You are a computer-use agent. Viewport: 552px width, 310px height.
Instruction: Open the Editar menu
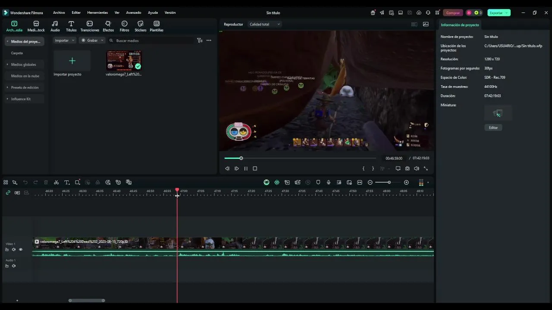[76, 13]
